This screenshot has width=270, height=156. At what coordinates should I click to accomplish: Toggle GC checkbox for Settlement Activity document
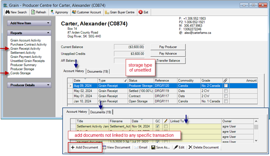pyautogui.click(x=157, y=126)
